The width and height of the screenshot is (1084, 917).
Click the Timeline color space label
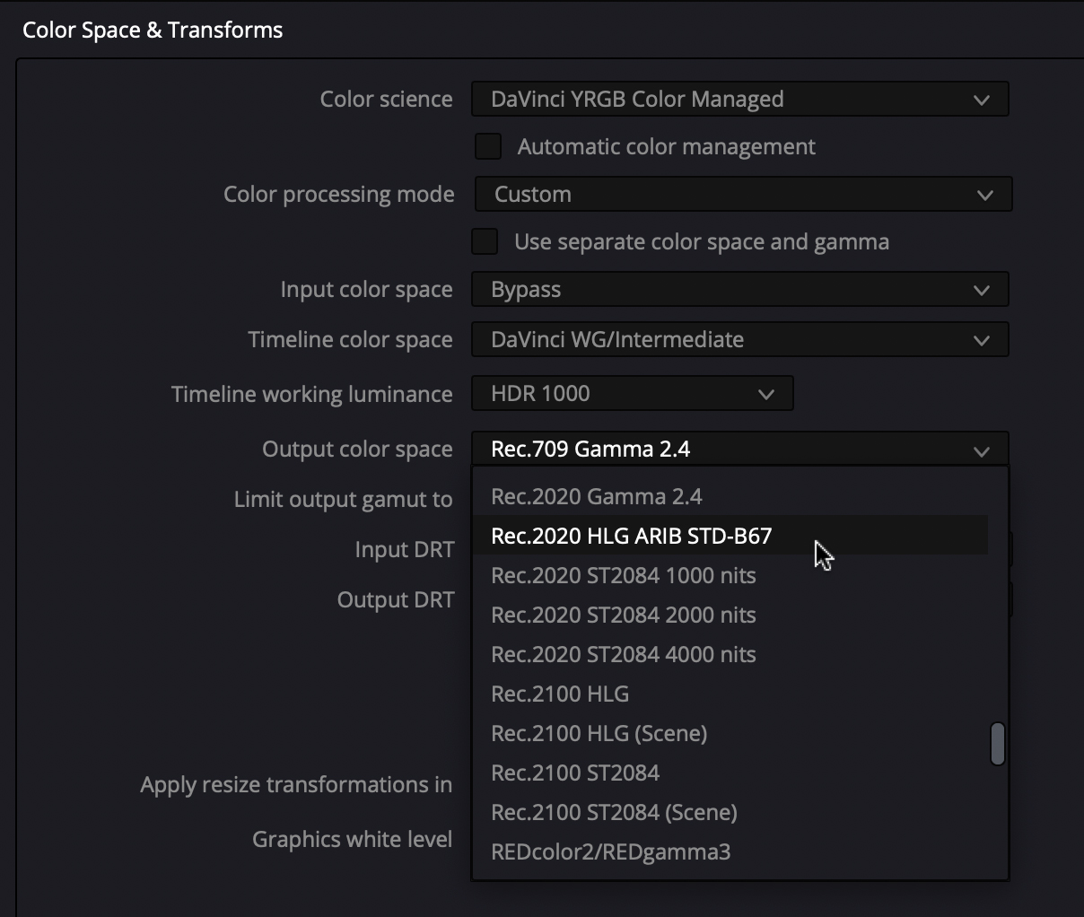350,339
